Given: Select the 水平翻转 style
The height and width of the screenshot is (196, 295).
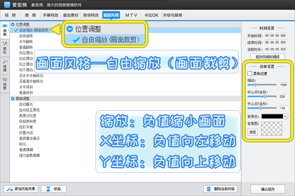Looking at the screenshot, I should (x=26, y=41).
